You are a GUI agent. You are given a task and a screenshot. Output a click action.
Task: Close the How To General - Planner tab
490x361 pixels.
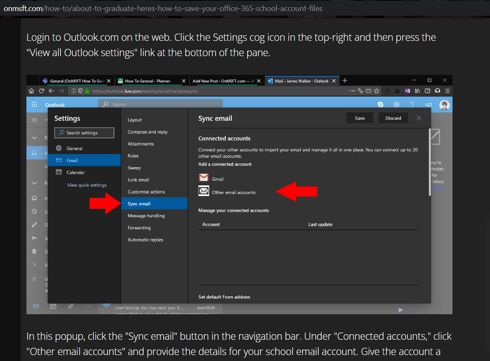pyautogui.click(x=184, y=81)
